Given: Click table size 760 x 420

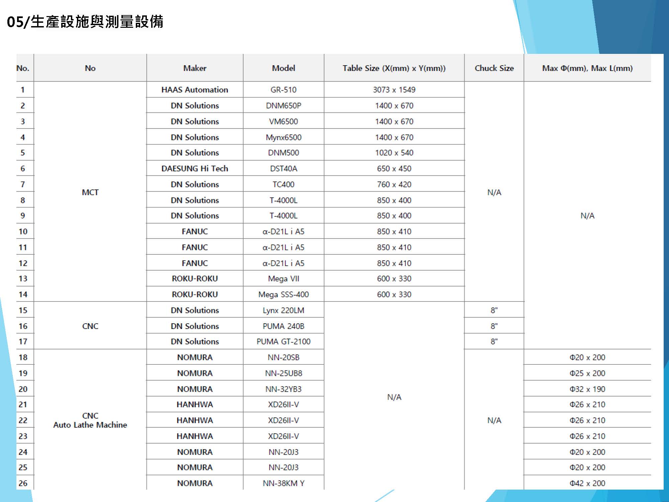Looking at the screenshot, I should tap(394, 184).
